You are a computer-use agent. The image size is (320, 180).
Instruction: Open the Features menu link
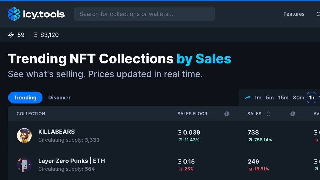click(294, 14)
